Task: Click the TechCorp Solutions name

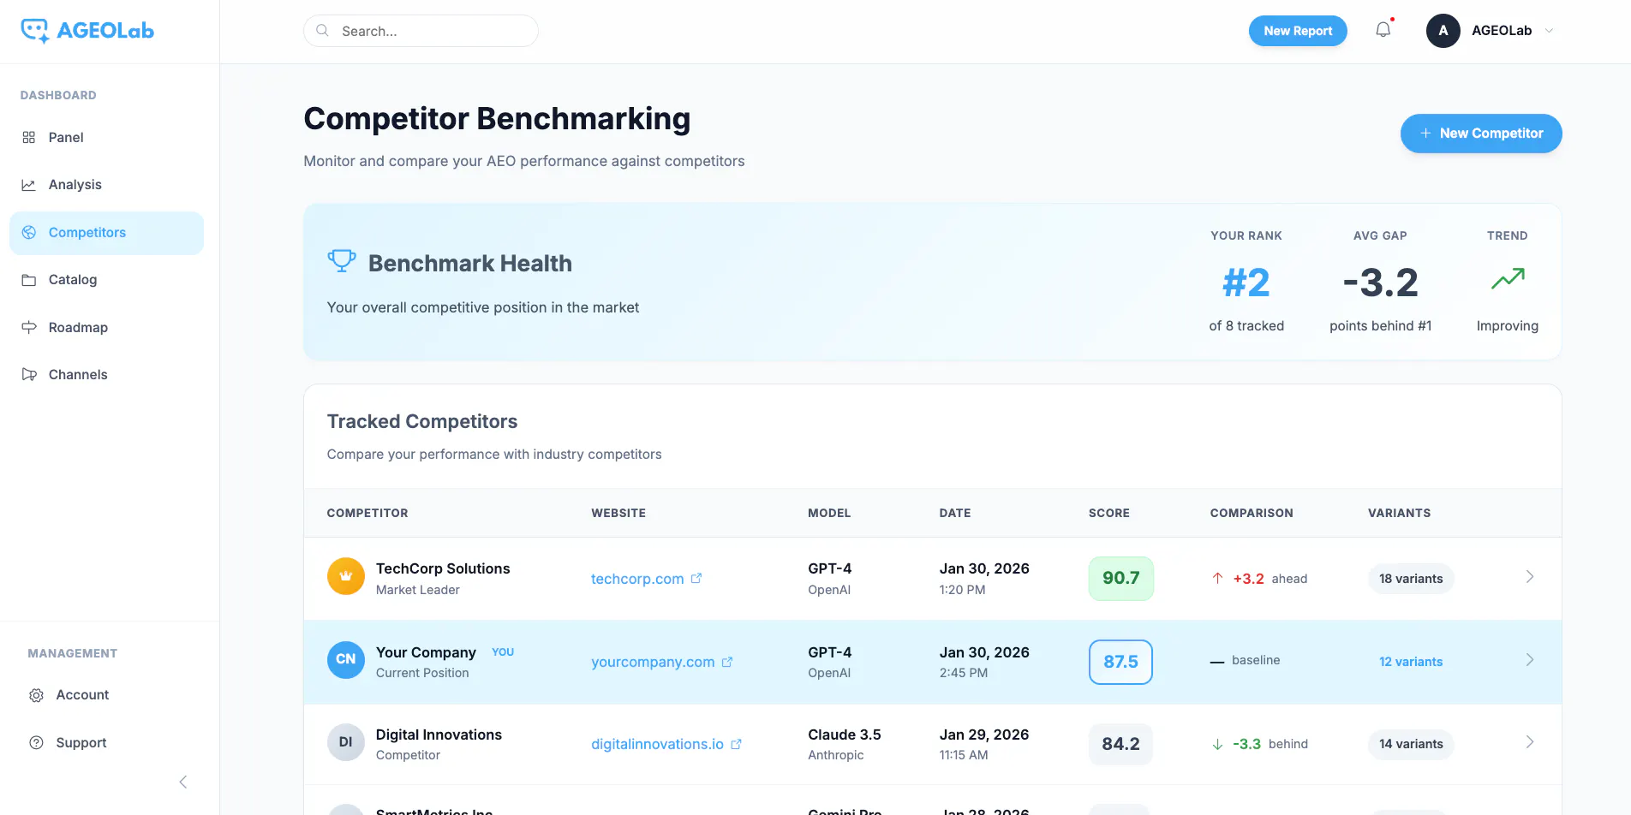Action: tap(443, 568)
